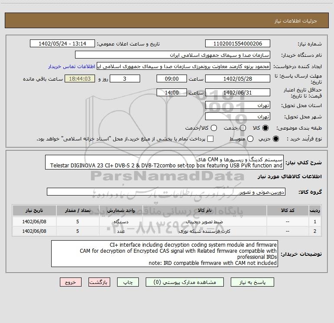
Task: Click the پاسخ به نیاز button
Action: pyautogui.click(x=252, y=282)
